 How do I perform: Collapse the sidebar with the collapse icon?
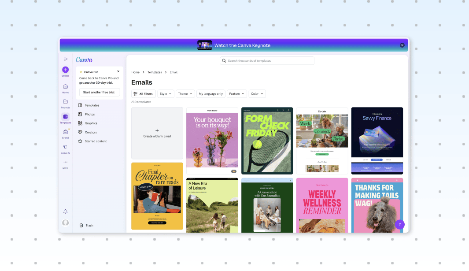tap(66, 59)
